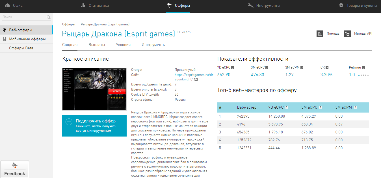
Task: Click the Офферы breadcrumb link
Action: coord(69,24)
